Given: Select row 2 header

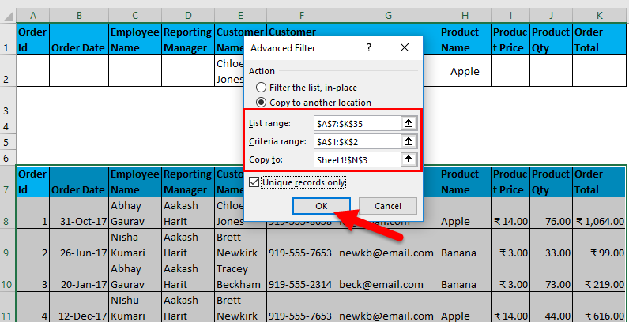Looking at the screenshot, I should 8,71.
